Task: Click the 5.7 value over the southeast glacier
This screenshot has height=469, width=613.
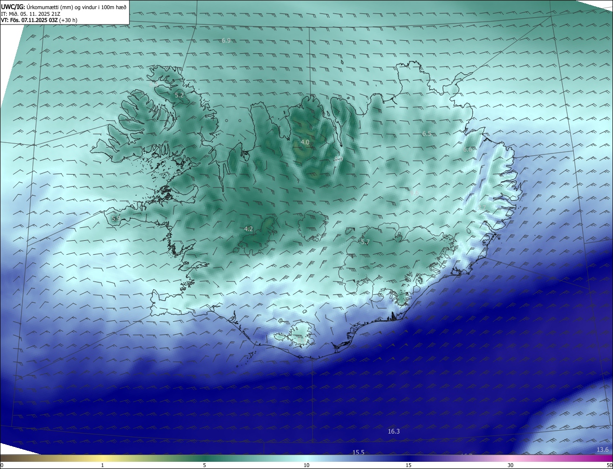Action: click(365, 242)
